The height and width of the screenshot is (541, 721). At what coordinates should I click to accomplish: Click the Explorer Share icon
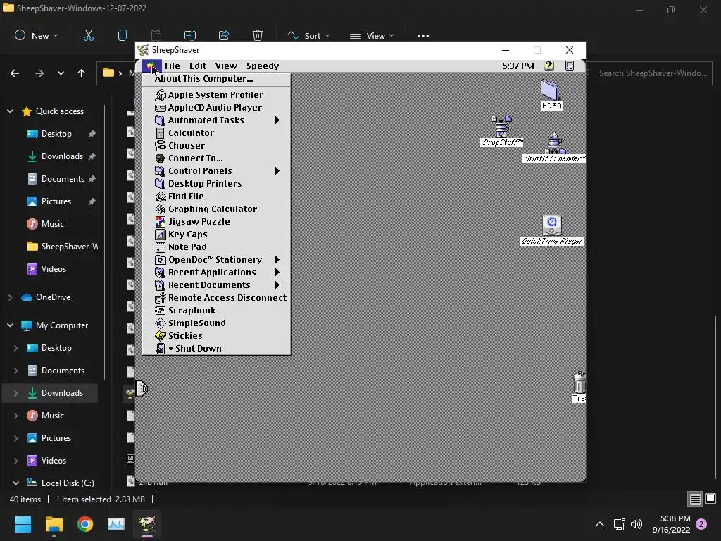[224, 35]
